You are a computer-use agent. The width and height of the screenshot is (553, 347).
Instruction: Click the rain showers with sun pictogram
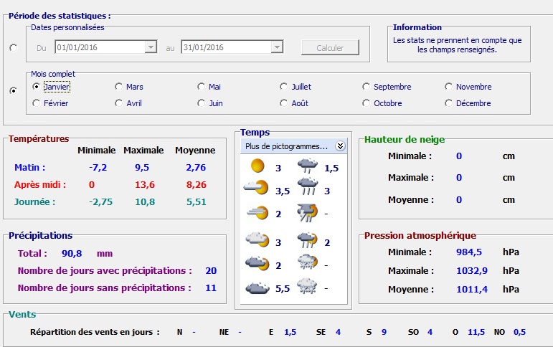(308, 240)
